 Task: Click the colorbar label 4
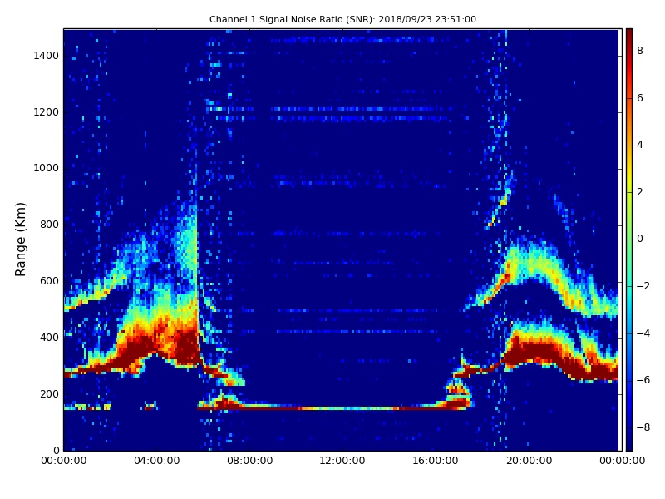[x=639, y=145]
